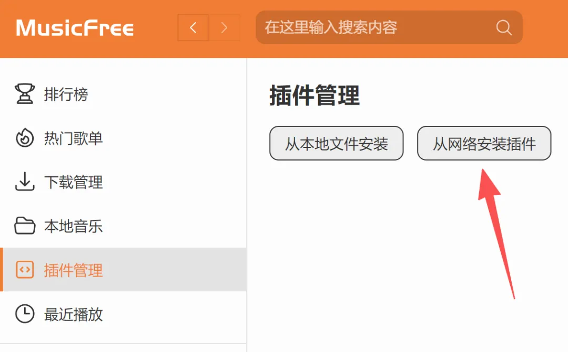Screen dimensions: 568x352
Task: Click the folder icon for 本地音乐
Action: pyautogui.click(x=24, y=227)
